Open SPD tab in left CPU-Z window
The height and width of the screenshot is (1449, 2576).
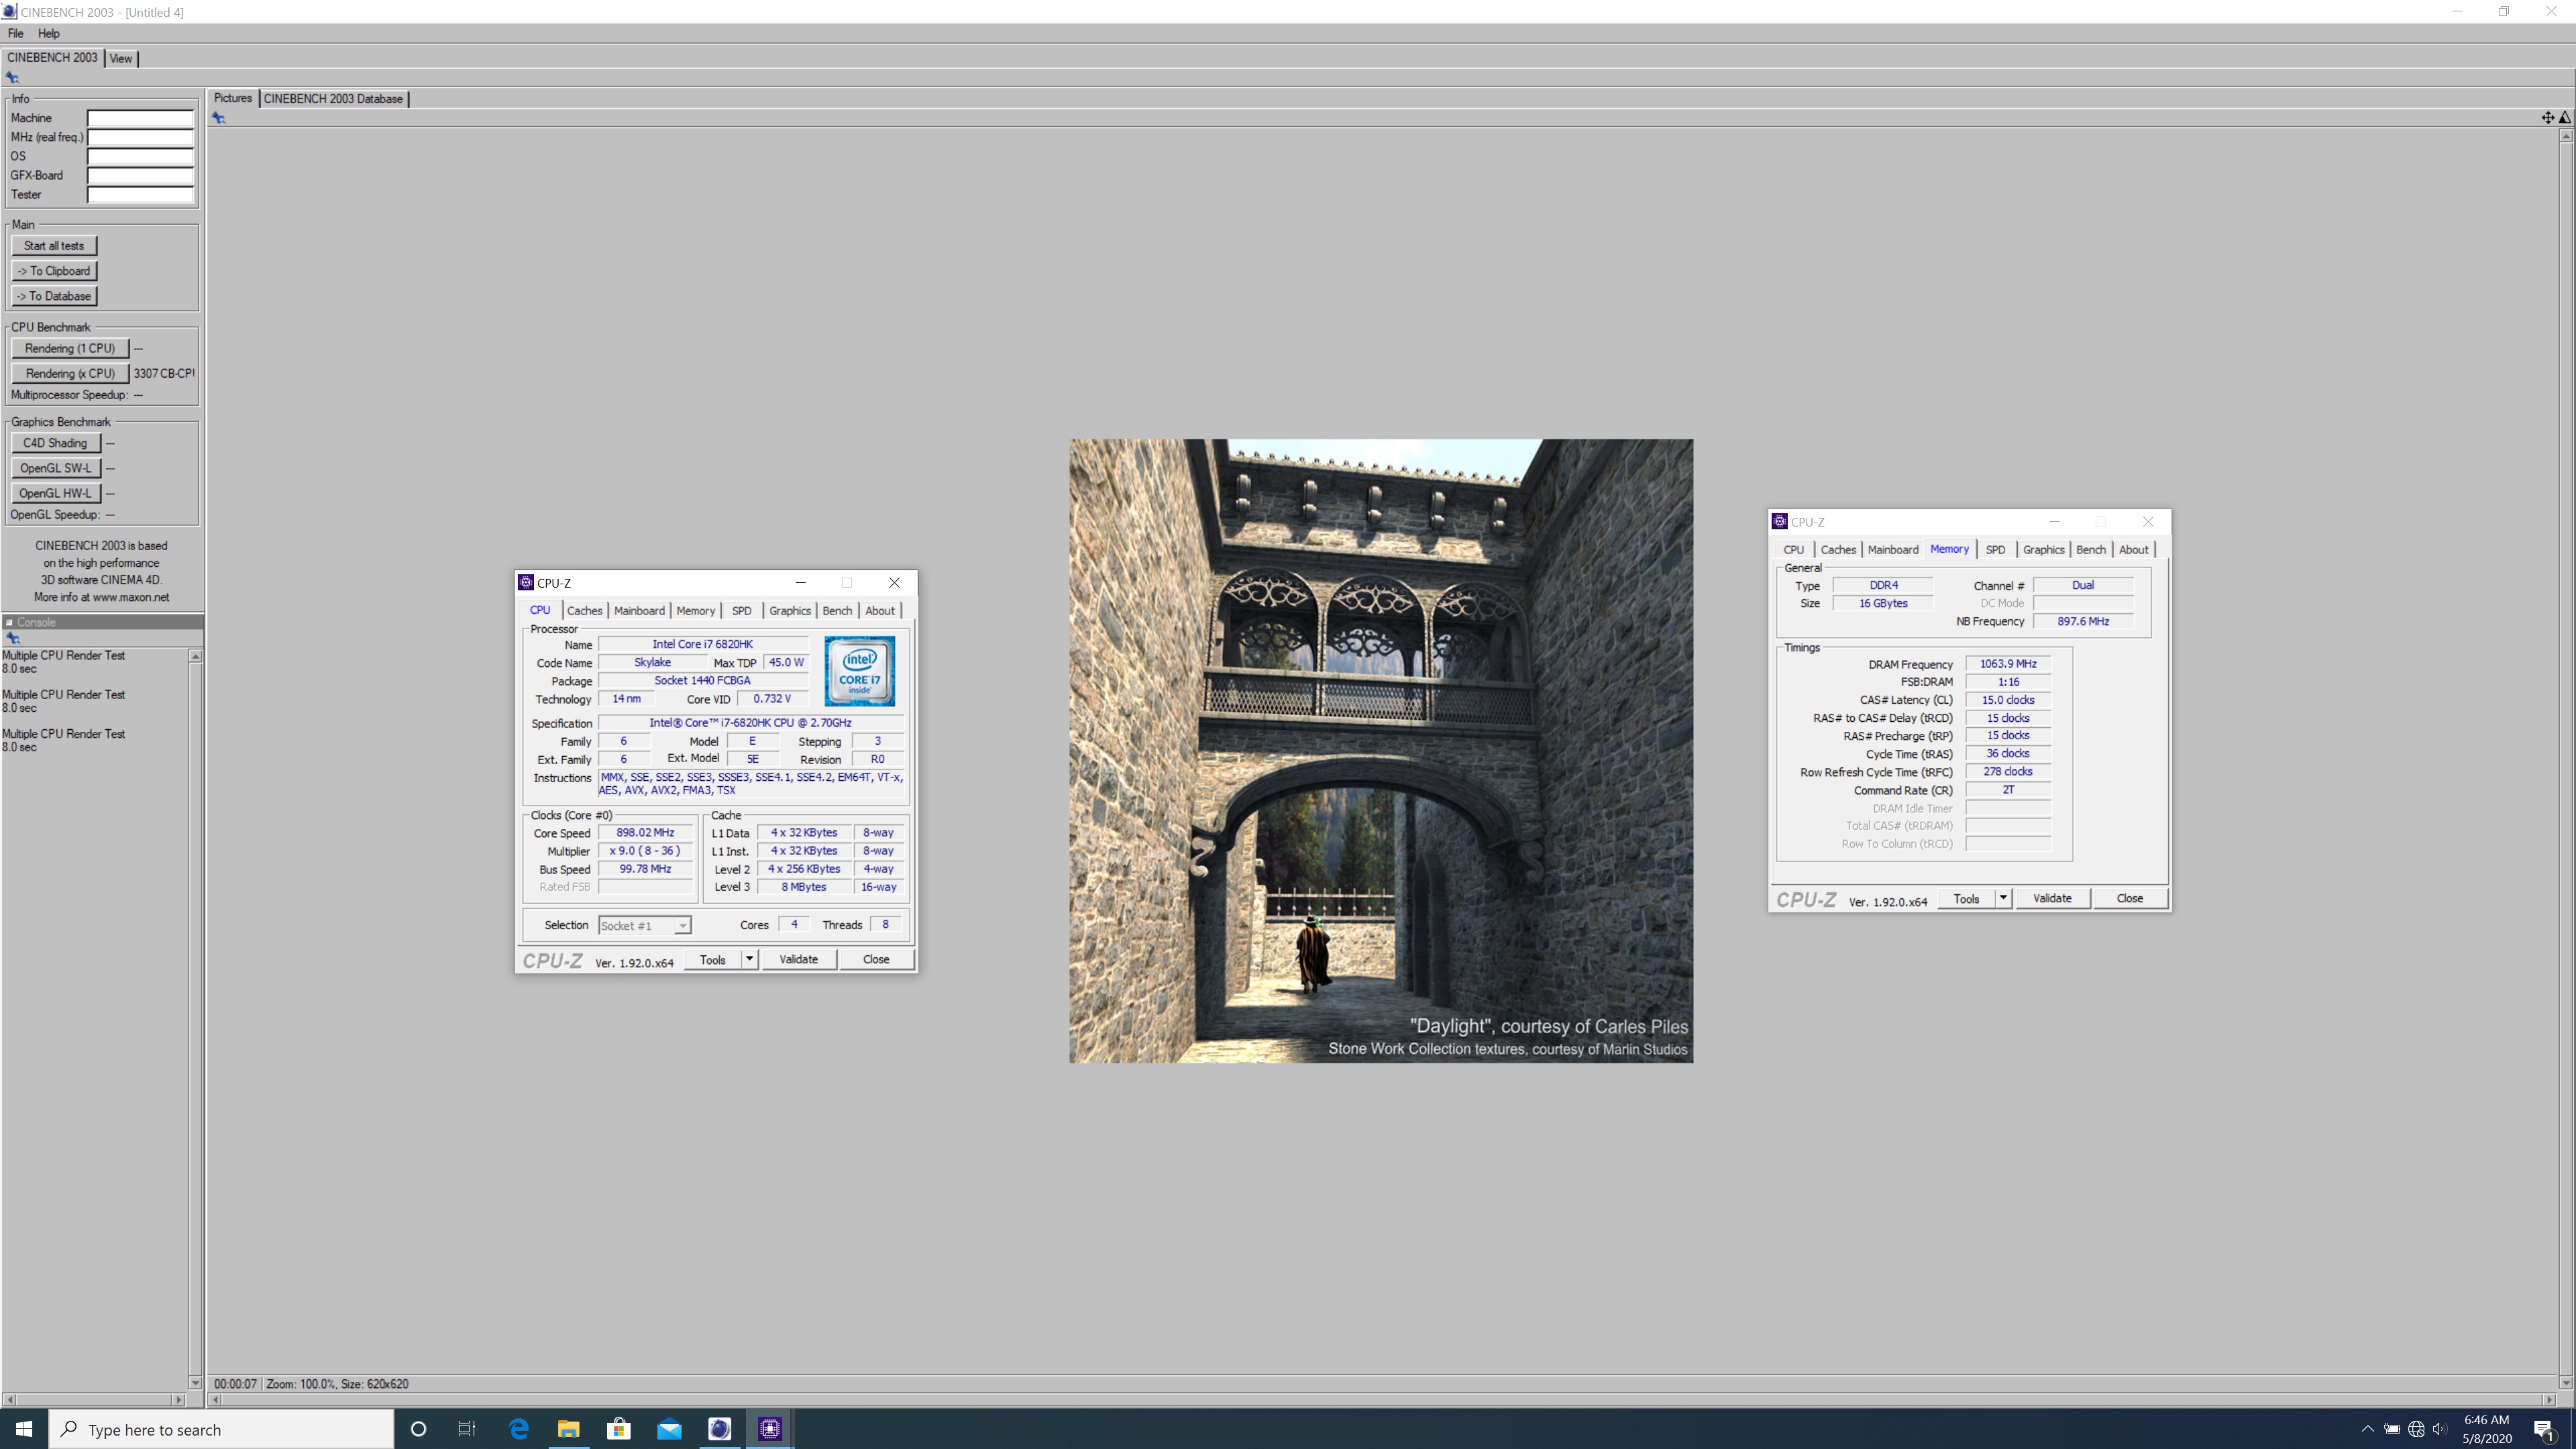click(741, 611)
